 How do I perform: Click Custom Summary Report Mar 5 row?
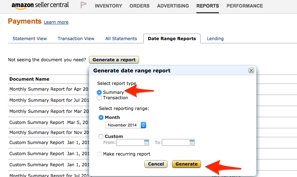coord(49,123)
